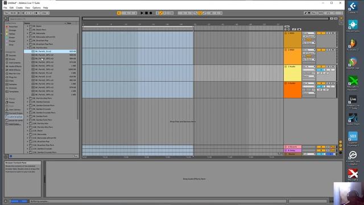Open the Help menu
Screen dimensions: 364x205
coord(45,7)
